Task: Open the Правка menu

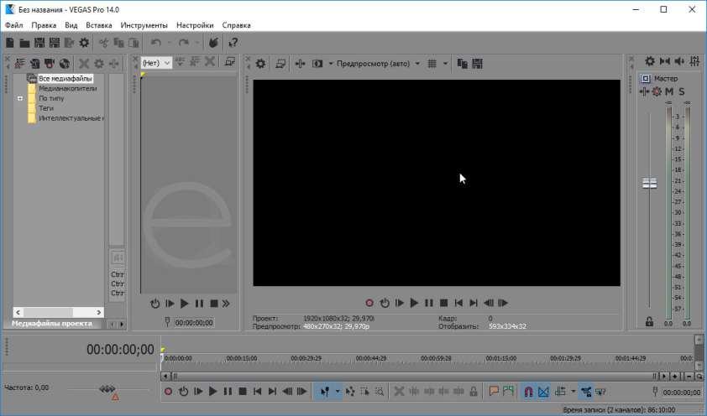Action: (x=44, y=25)
